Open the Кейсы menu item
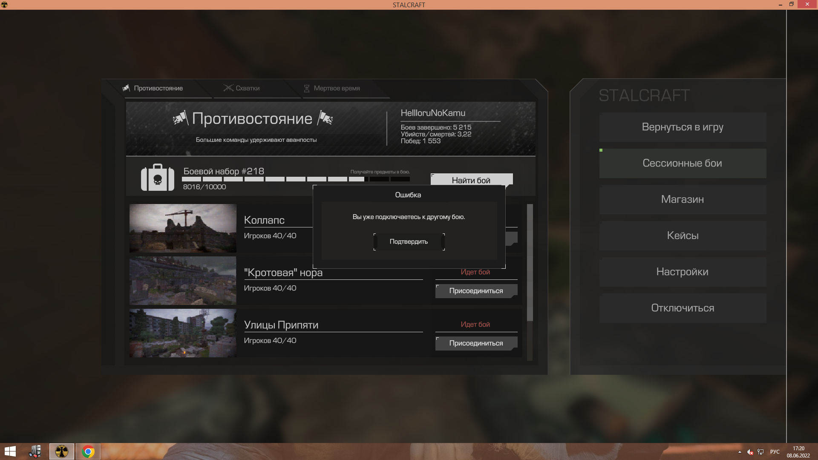Image resolution: width=818 pixels, height=460 pixels. click(x=683, y=236)
